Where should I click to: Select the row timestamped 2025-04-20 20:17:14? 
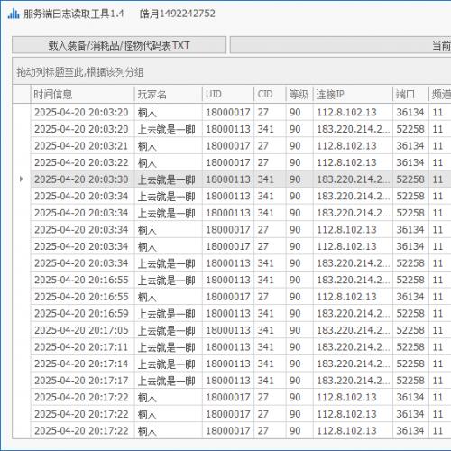[241, 364]
